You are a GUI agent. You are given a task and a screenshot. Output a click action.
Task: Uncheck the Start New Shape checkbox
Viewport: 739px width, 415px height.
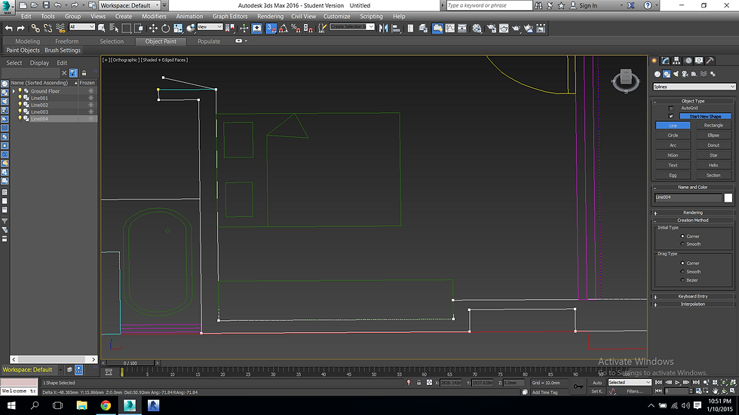pos(671,116)
